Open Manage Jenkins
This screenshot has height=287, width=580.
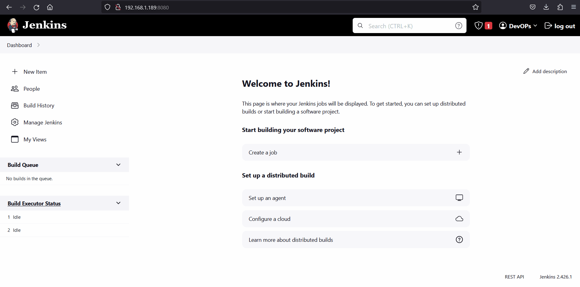tap(43, 123)
